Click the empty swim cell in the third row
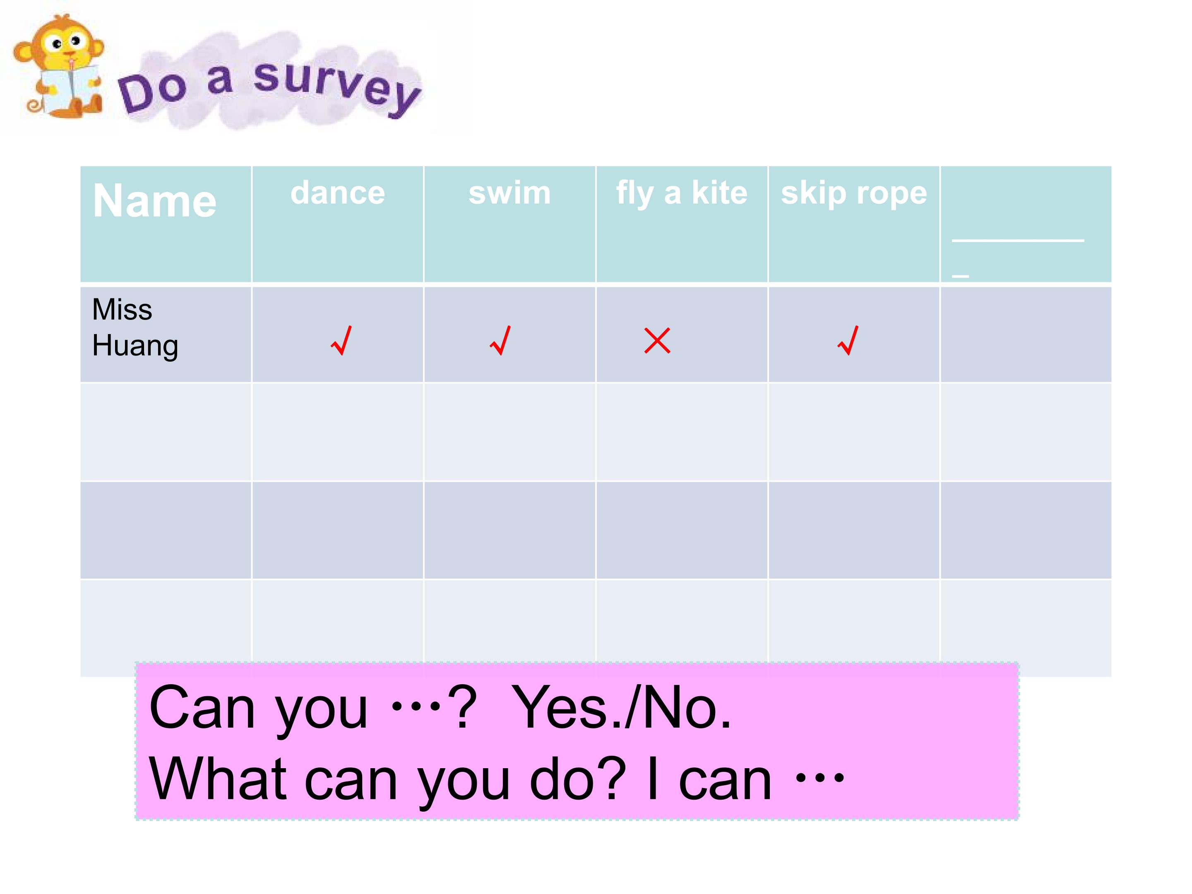This screenshot has width=1192, height=894. coord(510,530)
